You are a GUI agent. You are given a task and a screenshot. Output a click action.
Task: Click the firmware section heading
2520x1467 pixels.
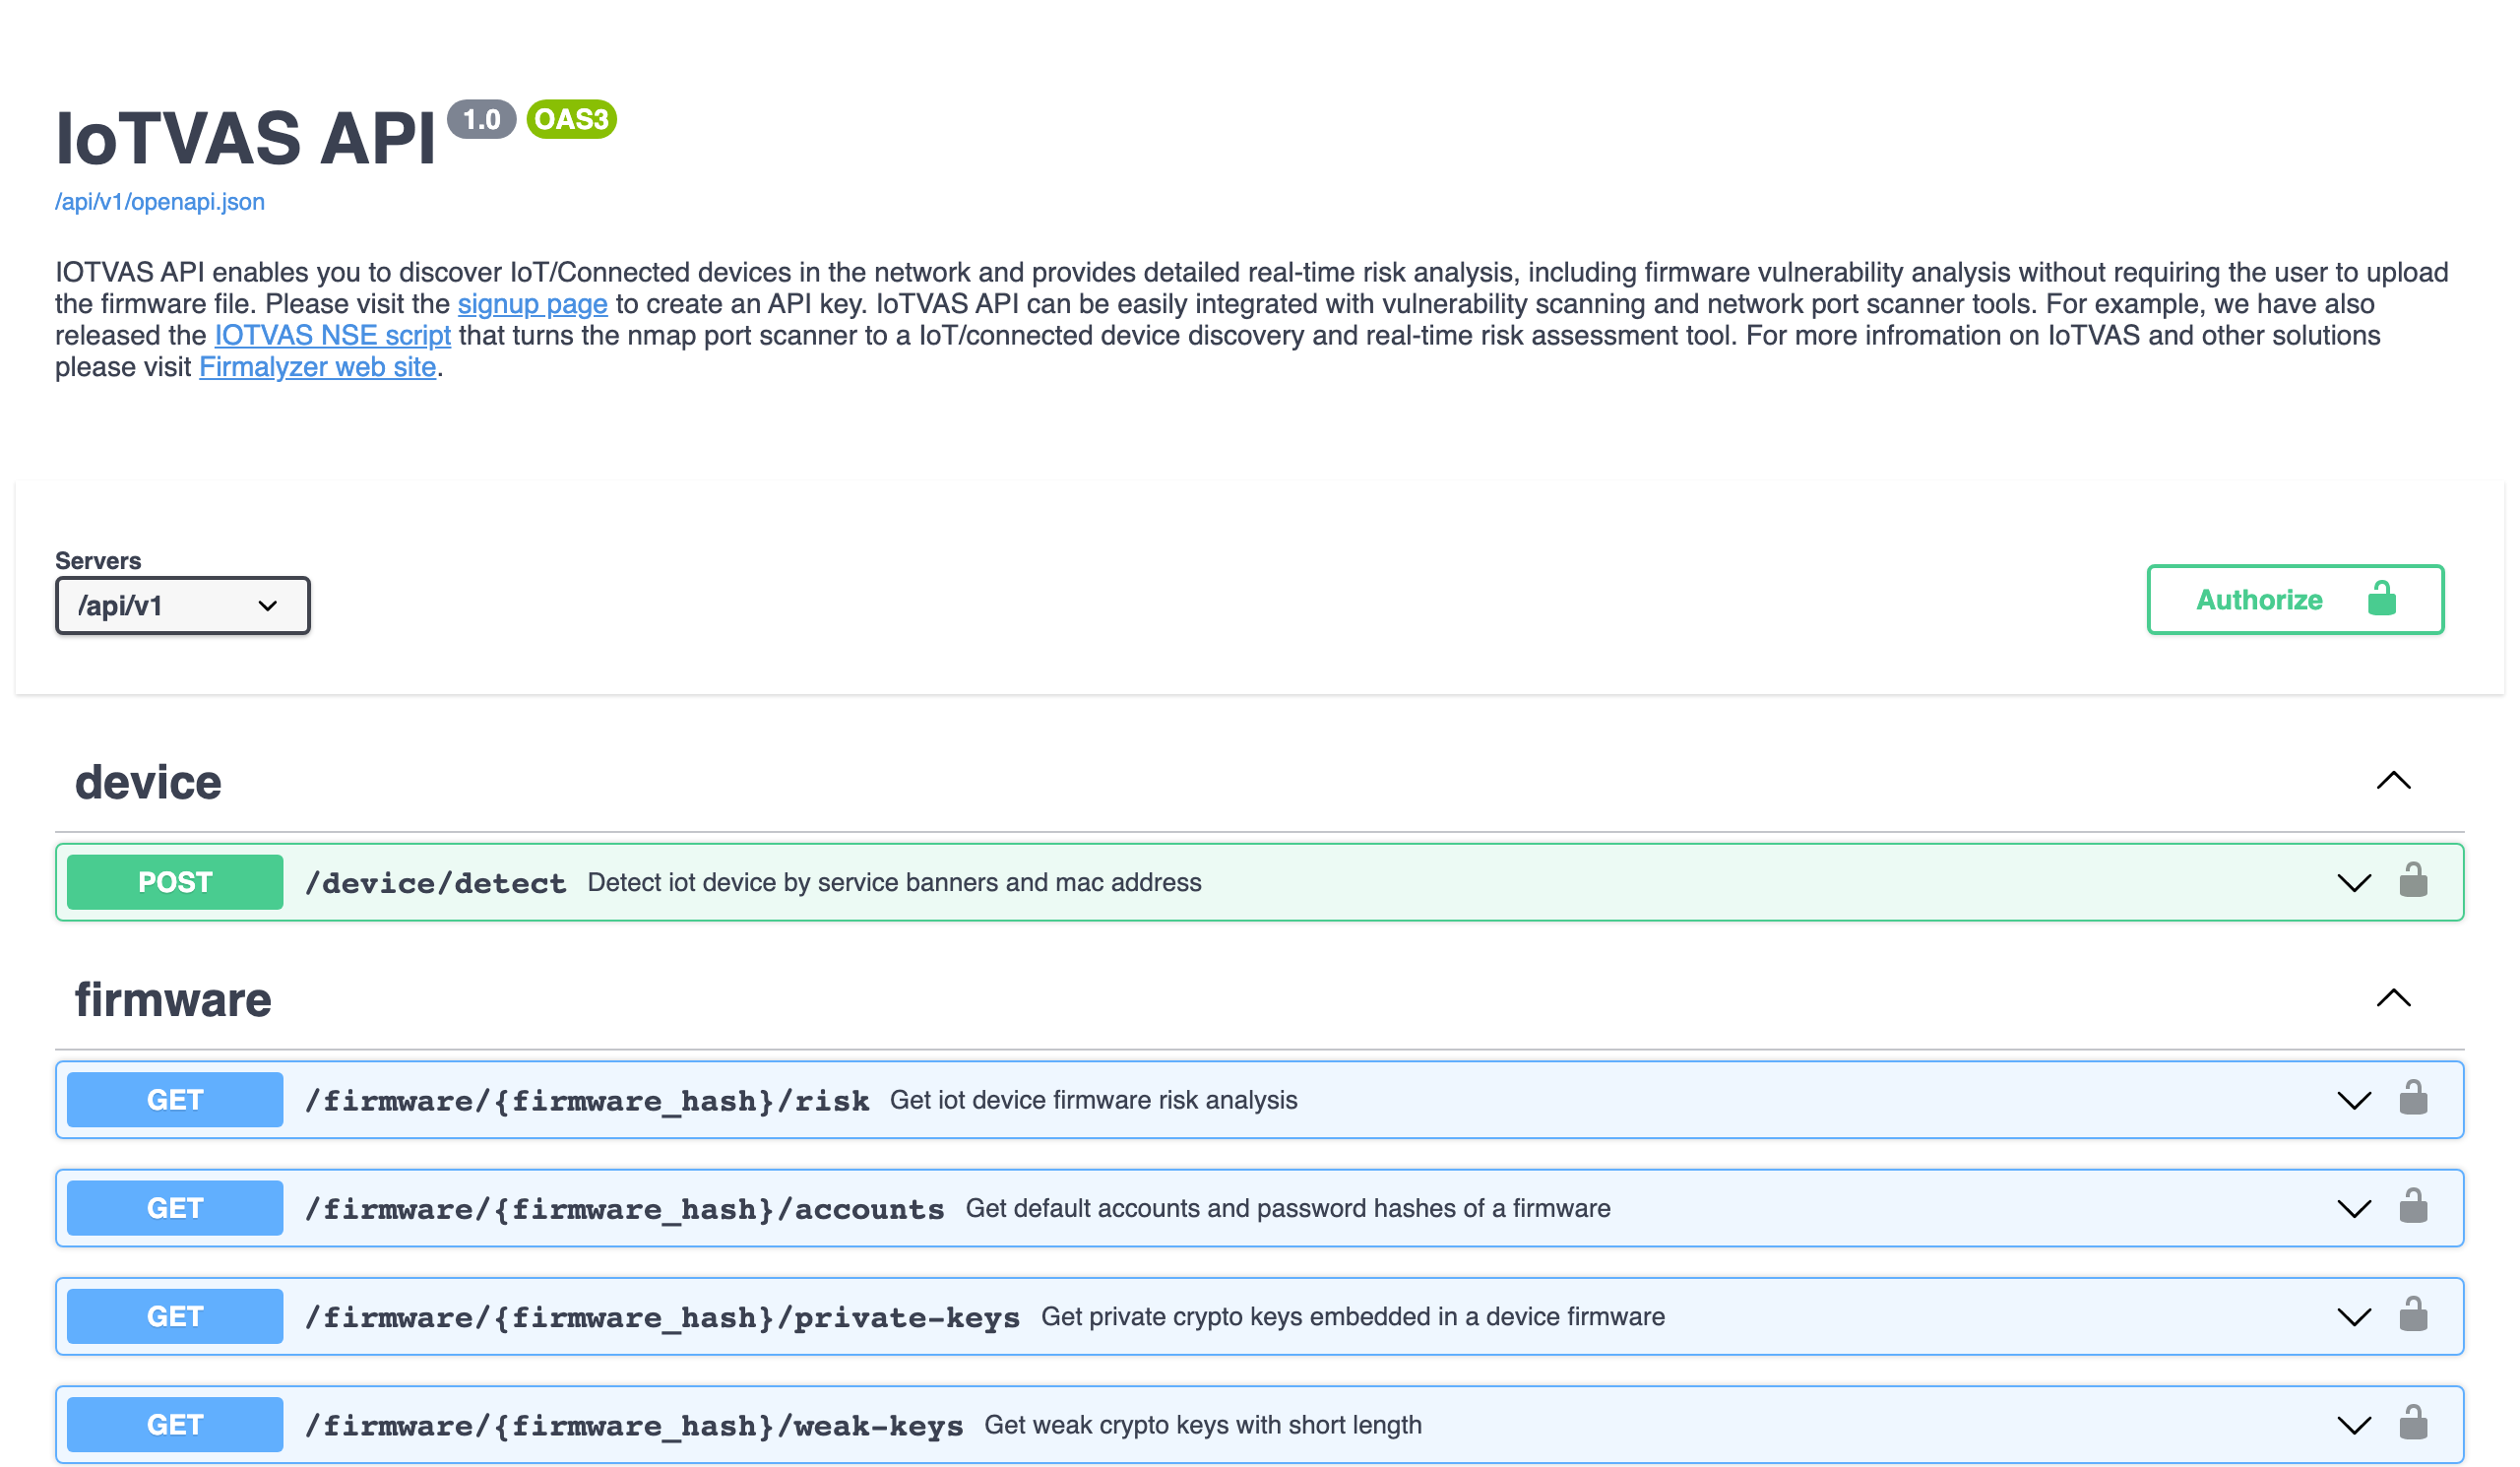(173, 1000)
